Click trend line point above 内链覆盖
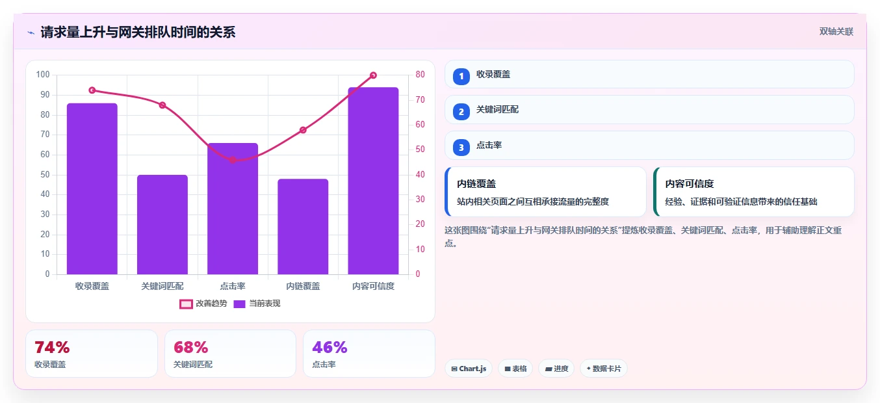 coord(303,130)
